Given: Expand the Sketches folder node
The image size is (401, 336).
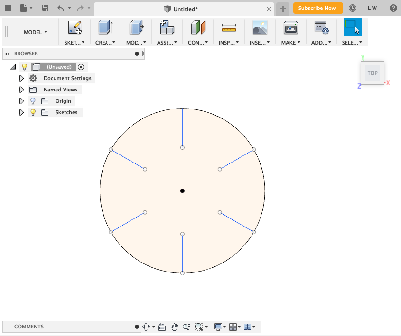Looking at the screenshot, I should click(x=21, y=112).
